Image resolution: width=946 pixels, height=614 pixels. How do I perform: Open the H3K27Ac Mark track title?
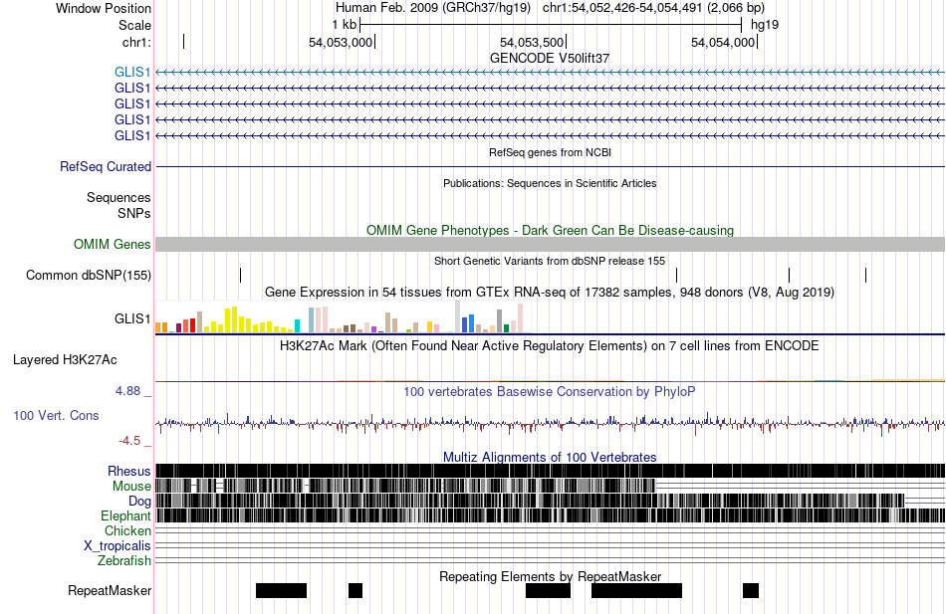(x=550, y=346)
